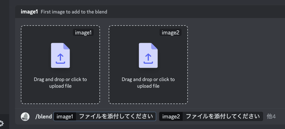Expand the 他4 additional options

point(271,117)
